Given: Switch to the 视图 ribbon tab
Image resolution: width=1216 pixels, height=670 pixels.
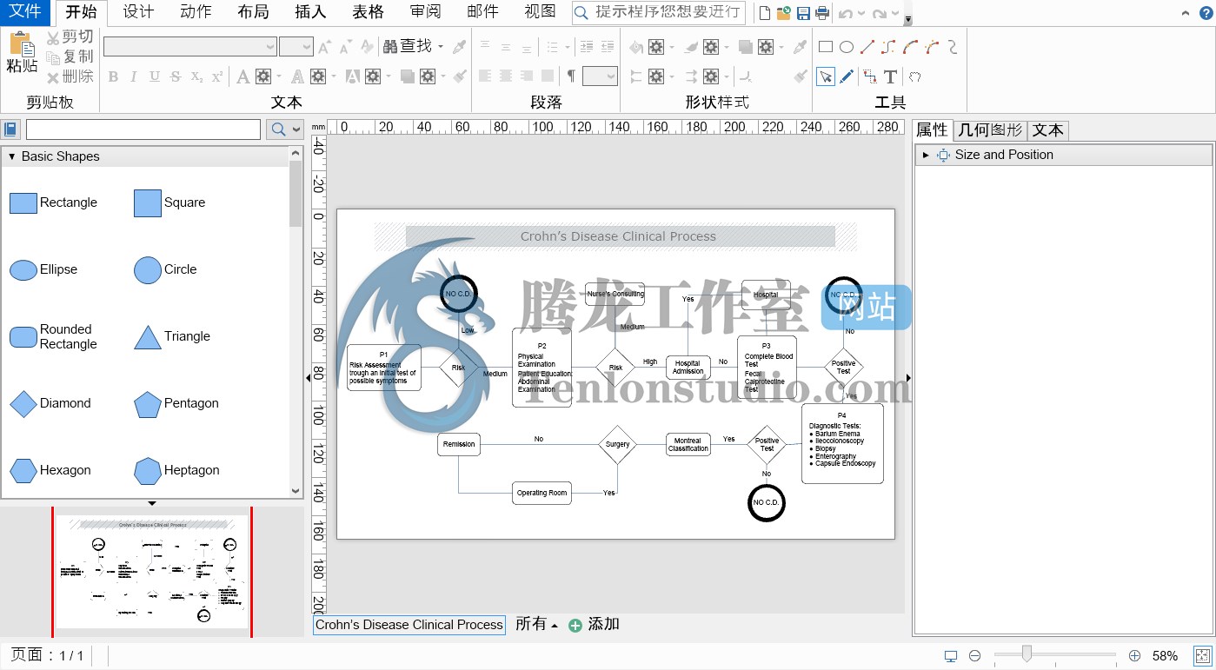Looking at the screenshot, I should pyautogui.click(x=540, y=12).
